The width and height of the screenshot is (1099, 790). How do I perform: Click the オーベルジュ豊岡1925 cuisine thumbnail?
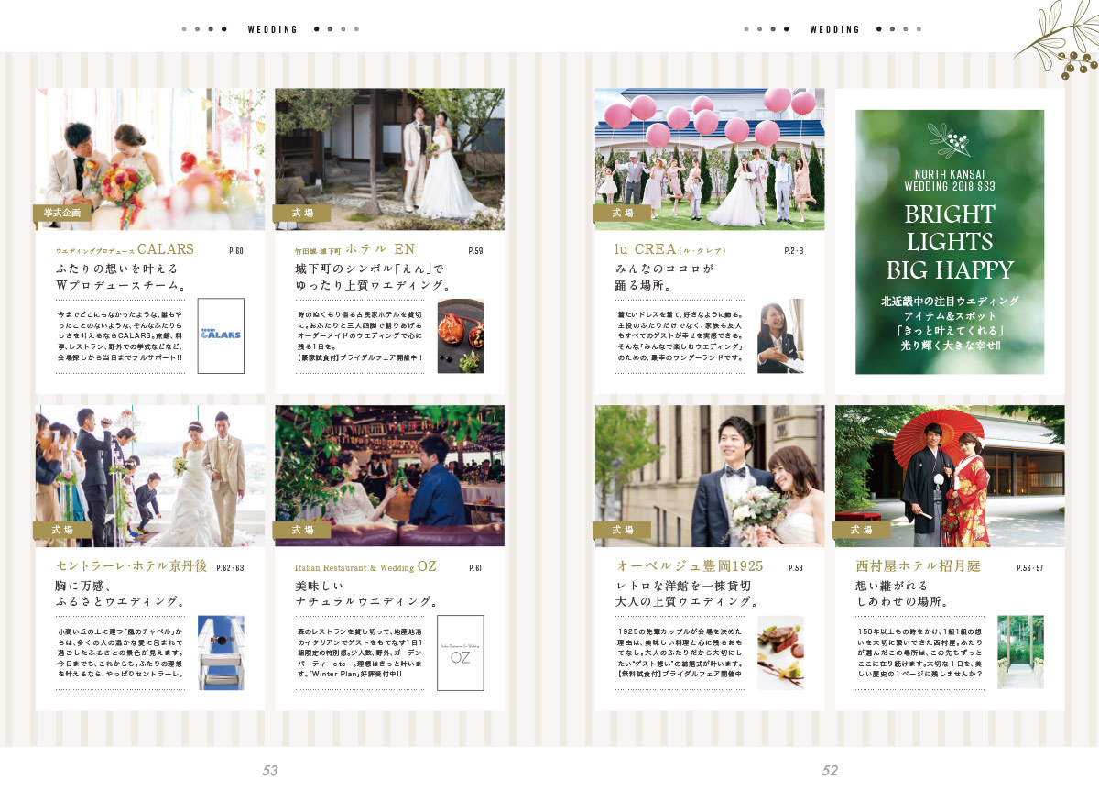coord(780,653)
